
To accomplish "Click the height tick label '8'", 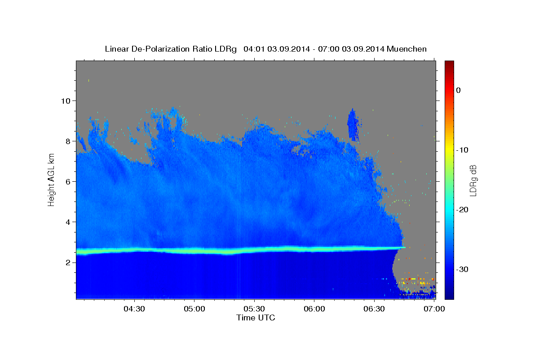I will point(68,141).
